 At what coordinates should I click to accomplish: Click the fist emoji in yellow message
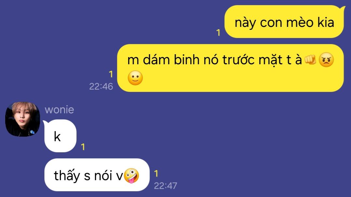click(x=310, y=60)
